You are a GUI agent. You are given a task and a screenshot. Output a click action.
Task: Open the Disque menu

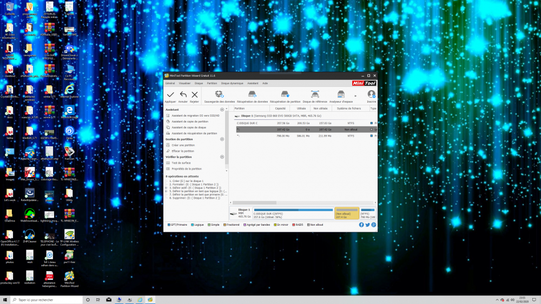pyautogui.click(x=199, y=83)
